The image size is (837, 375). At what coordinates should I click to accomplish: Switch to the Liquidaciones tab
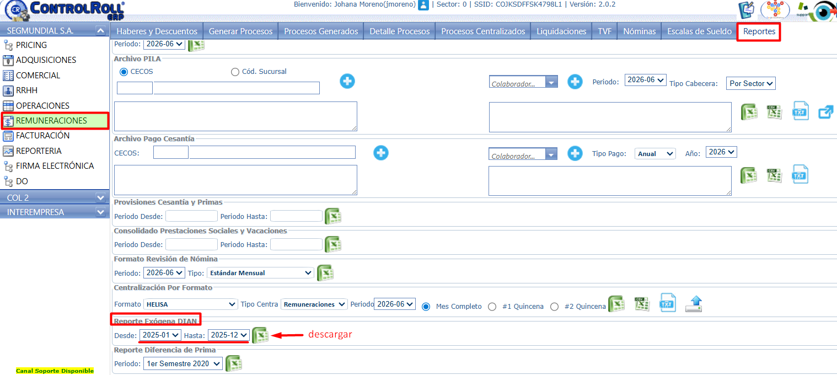click(561, 31)
